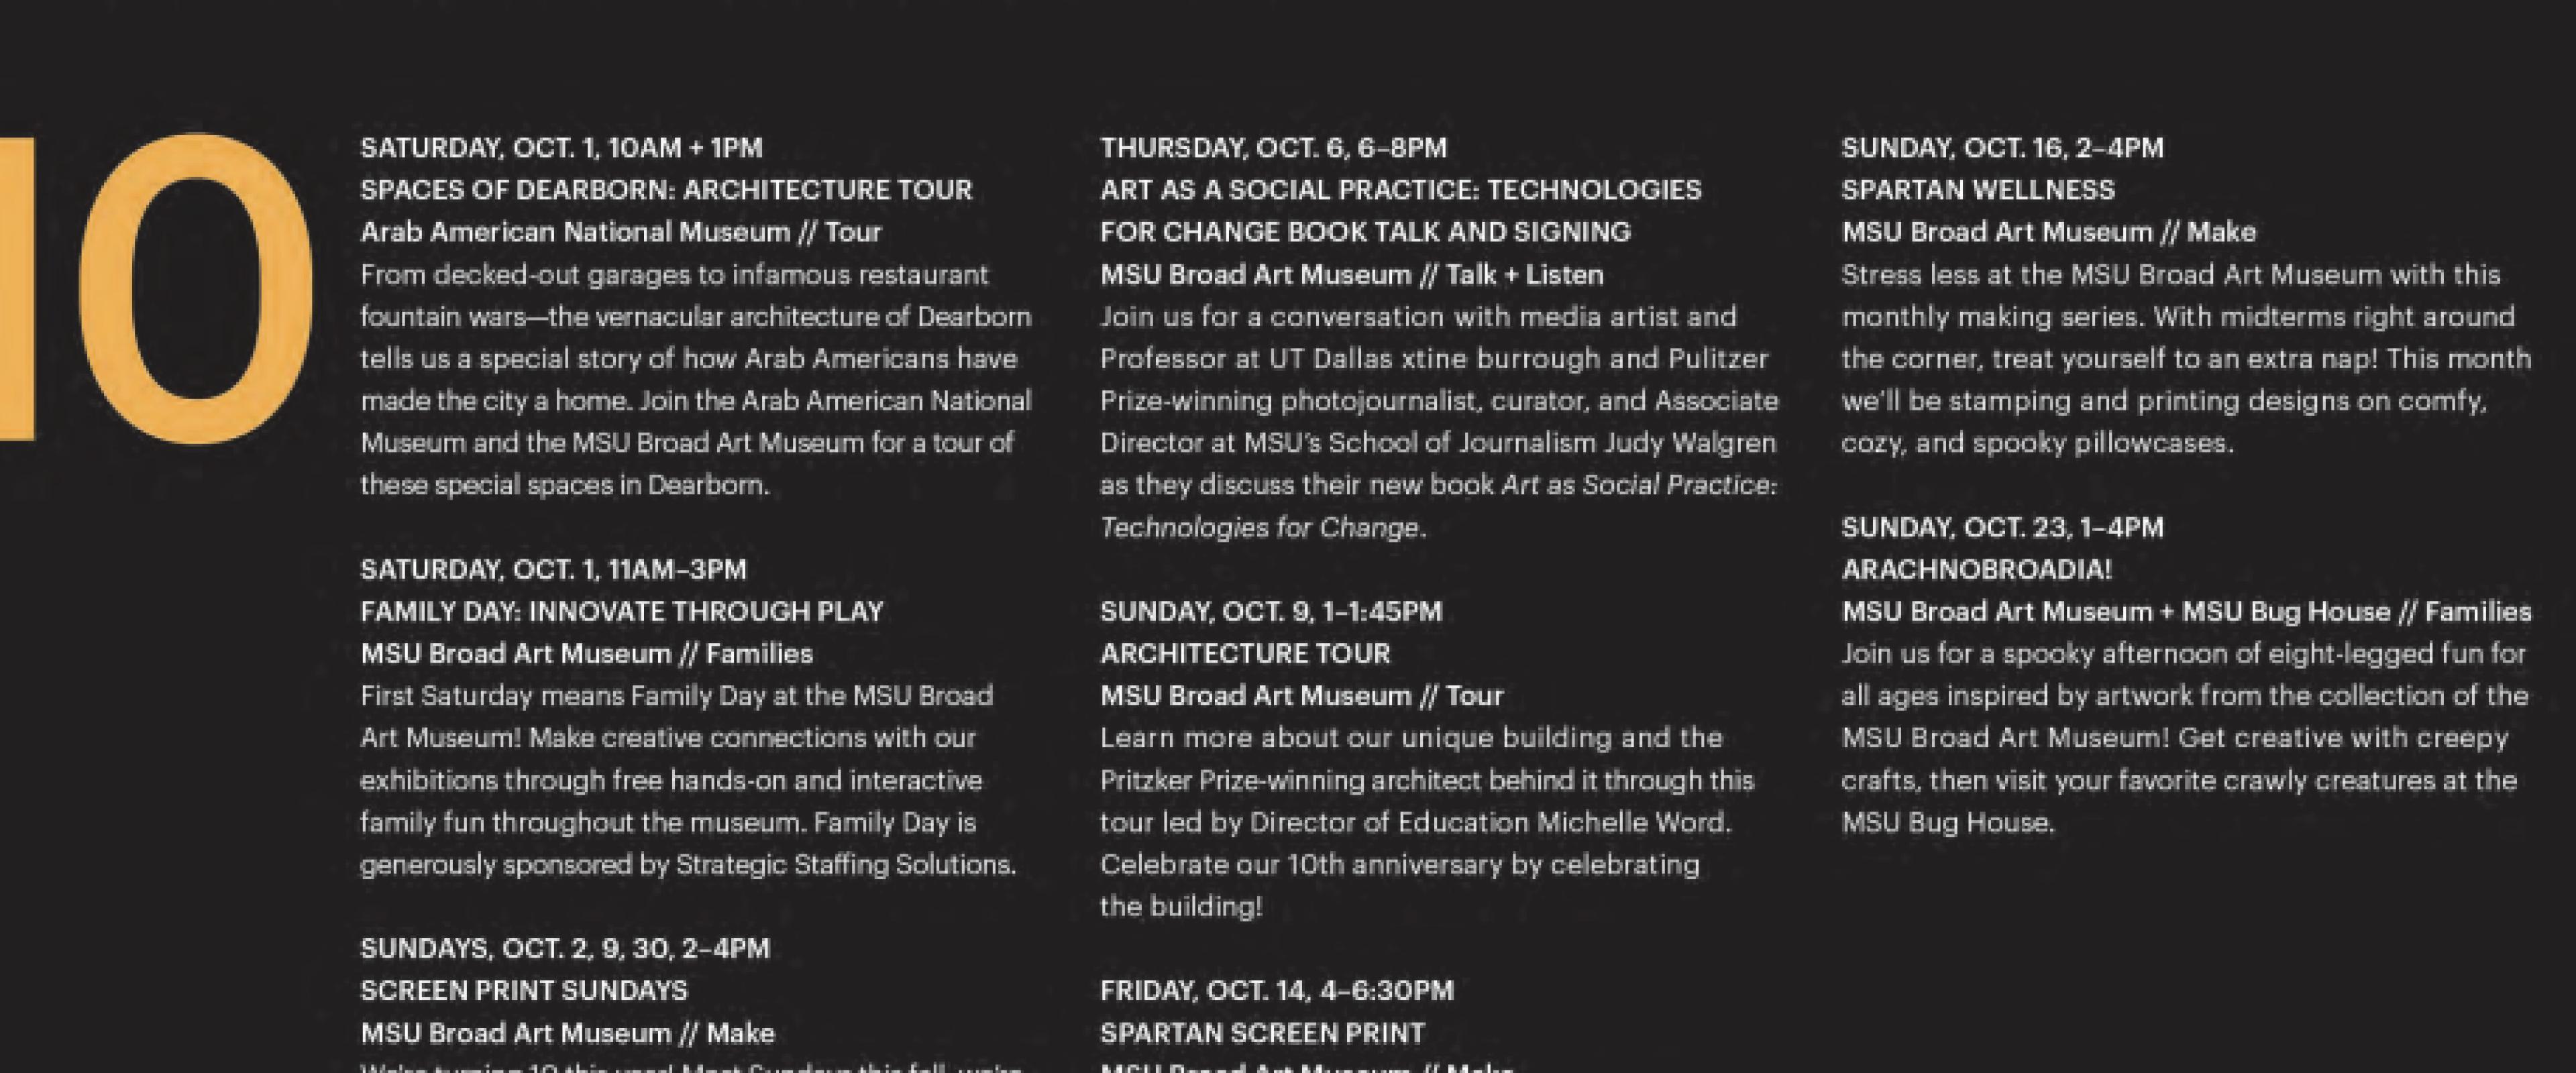
Task: Select the Screen Print Sundays heading
Action: [524, 990]
